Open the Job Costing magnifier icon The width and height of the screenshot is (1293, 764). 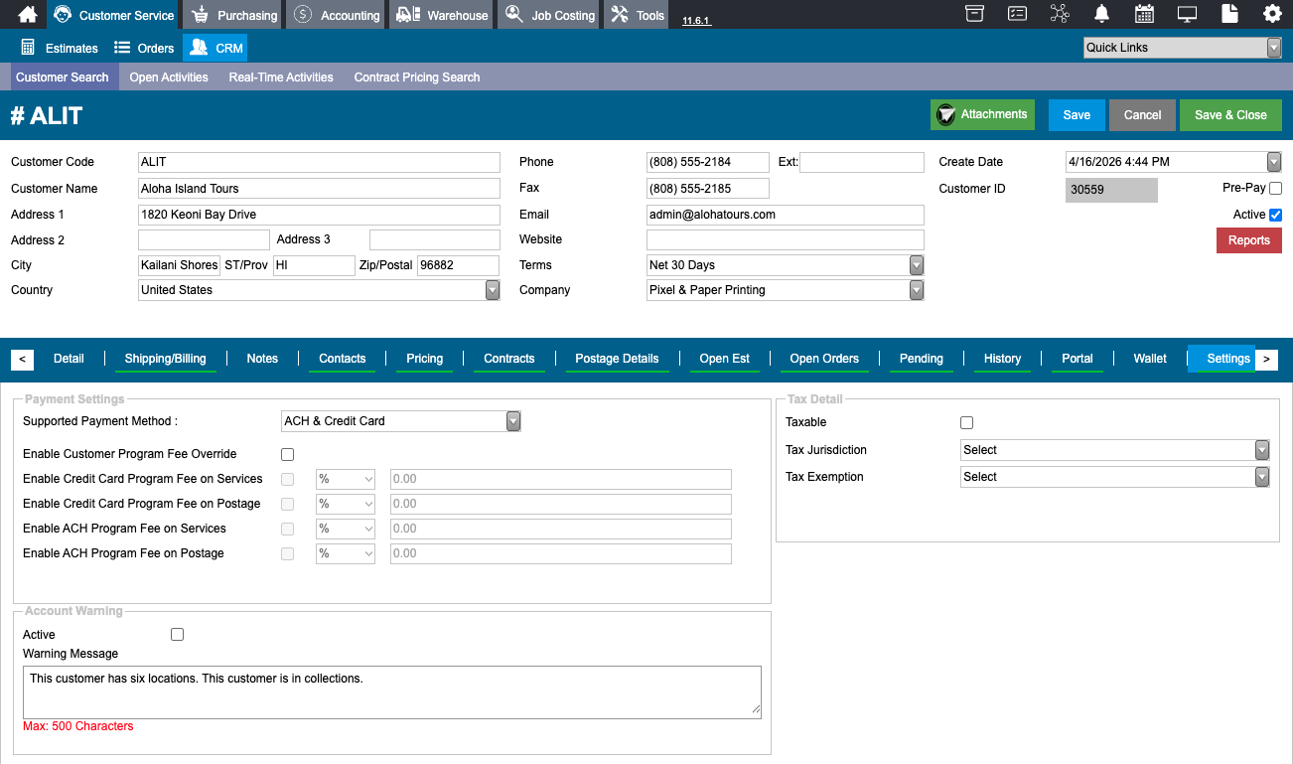click(513, 15)
